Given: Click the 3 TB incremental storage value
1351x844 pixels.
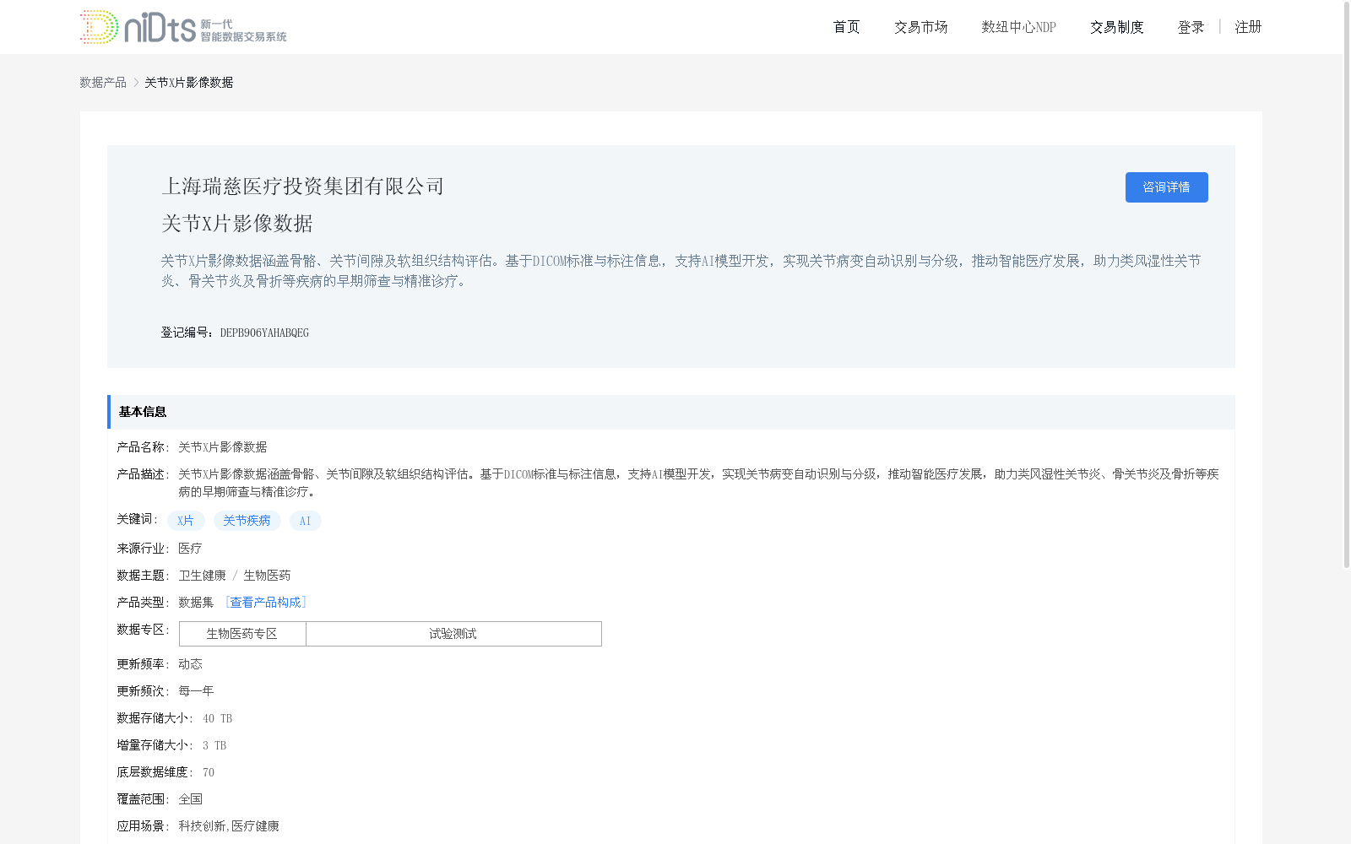Looking at the screenshot, I should [x=214, y=745].
